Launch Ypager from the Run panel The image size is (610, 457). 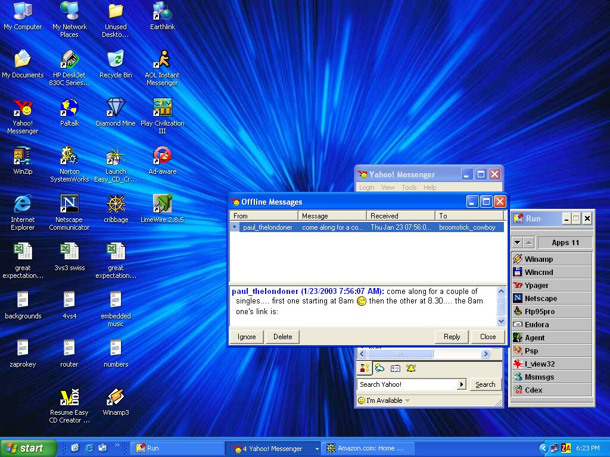[552, 285]
